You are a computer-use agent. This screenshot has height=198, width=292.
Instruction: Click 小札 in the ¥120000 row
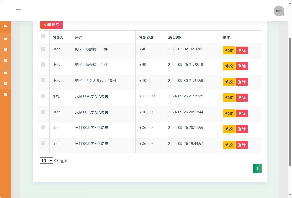coord(56,96)
